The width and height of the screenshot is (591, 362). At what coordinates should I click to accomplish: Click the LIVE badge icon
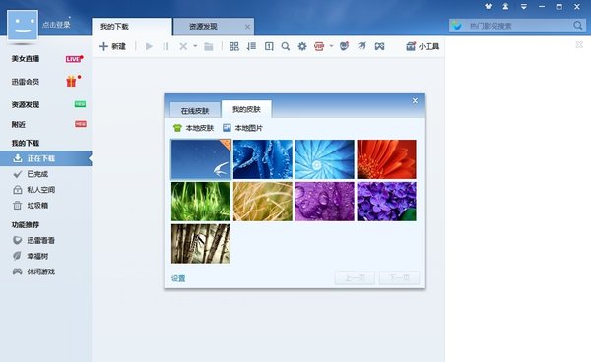coord(74,59)
